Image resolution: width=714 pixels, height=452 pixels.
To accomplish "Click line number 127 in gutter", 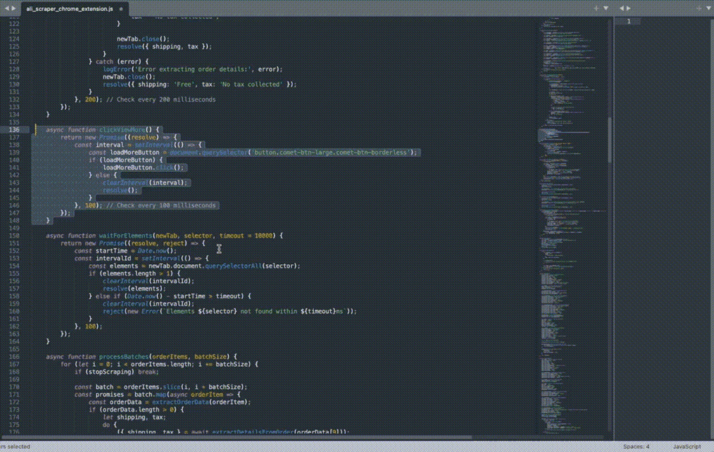I will tap(14, 61).
